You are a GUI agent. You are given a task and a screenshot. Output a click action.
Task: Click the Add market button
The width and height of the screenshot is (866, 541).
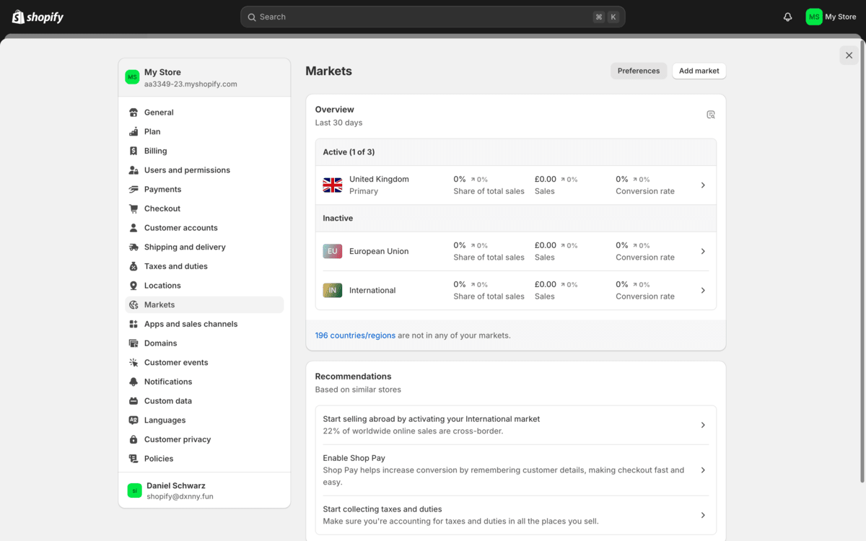point(699,71)
